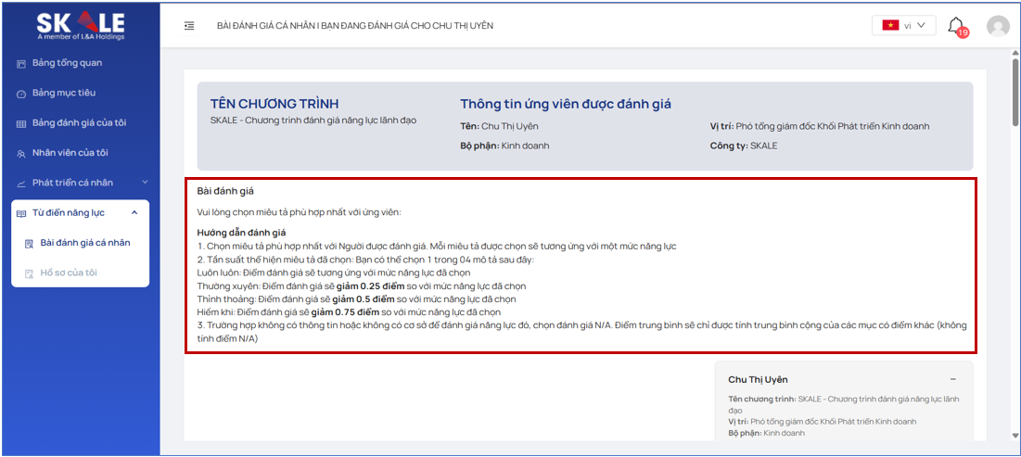The height and width of the screenshot is (457, 1021).
Task: Select Hồ sơ của tôi submenu item
Action: [69, 273]
